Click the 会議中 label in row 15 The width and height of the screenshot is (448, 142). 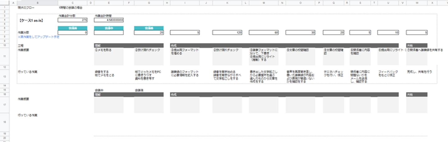pyautogui.click(x=99, y=90)
